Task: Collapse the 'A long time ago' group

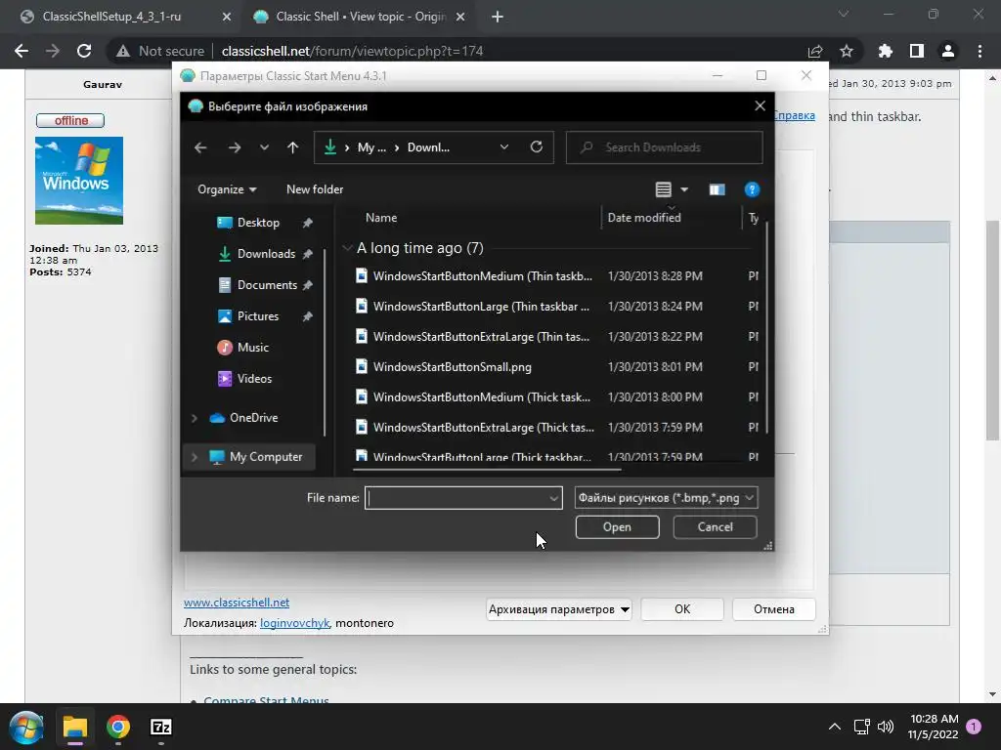Action: tap(347, 248)
